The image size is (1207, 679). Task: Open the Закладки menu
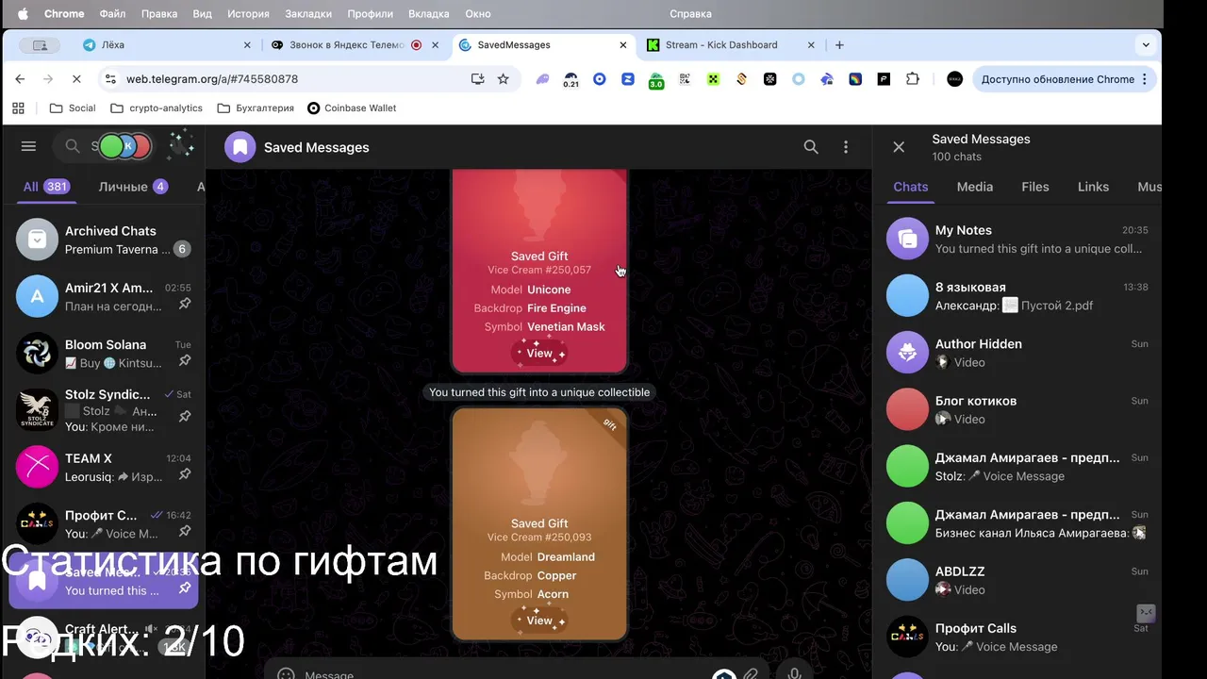tap(308, 14)
